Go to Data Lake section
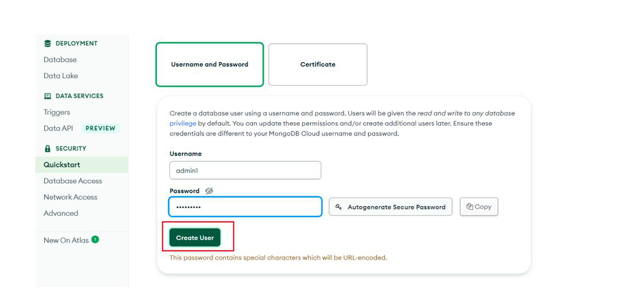Screen dimensions: 632x298 pos(61,76)
